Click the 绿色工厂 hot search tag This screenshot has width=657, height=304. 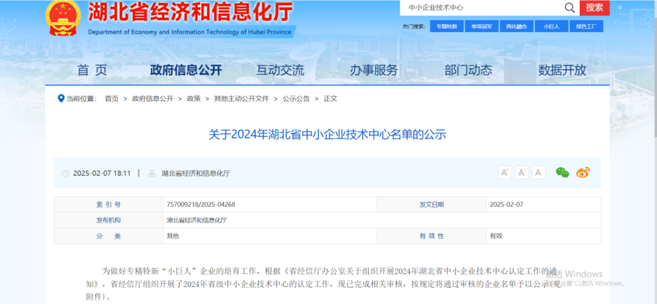(586, 27)
